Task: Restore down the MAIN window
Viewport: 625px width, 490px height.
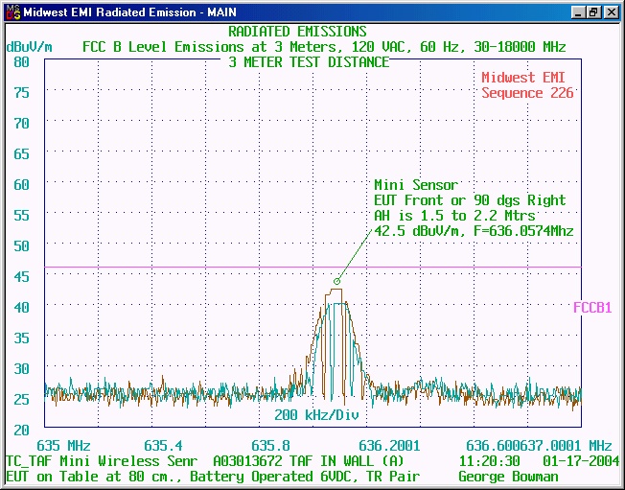Action: [594, 12]
